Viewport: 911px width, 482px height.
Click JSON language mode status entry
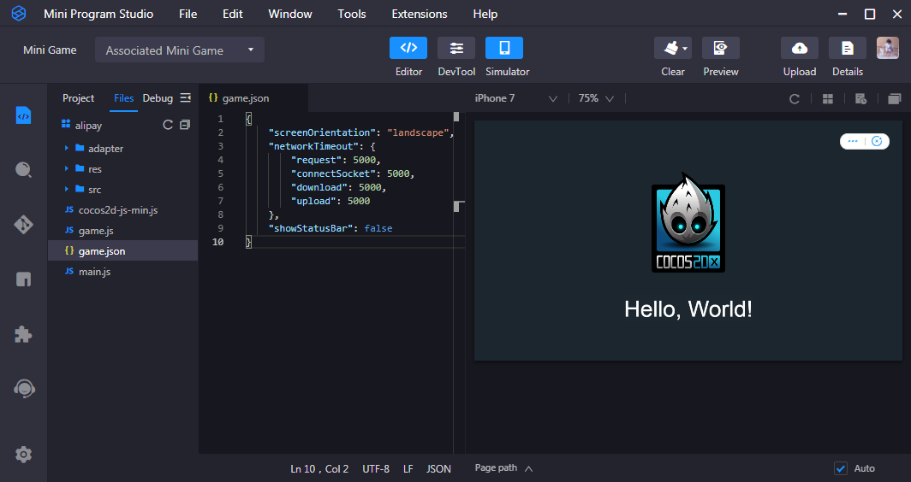click(x=438, y=468)
